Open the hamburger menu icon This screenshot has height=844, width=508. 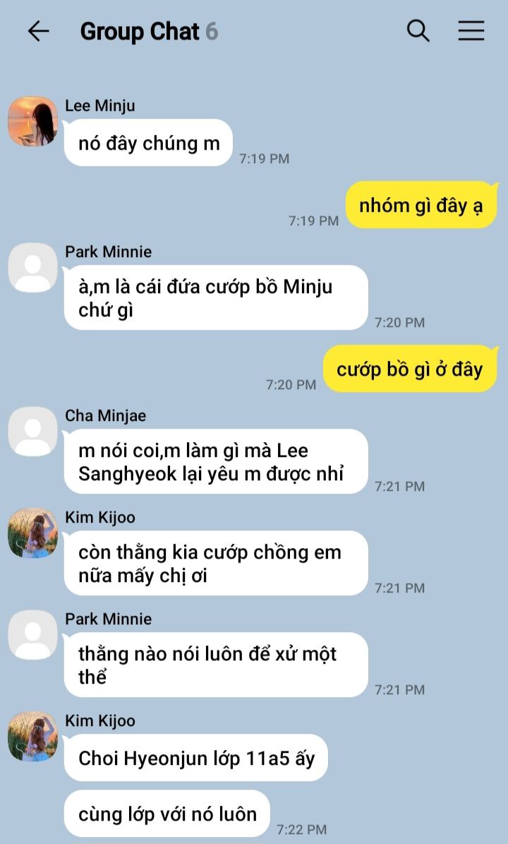[471, 30]
